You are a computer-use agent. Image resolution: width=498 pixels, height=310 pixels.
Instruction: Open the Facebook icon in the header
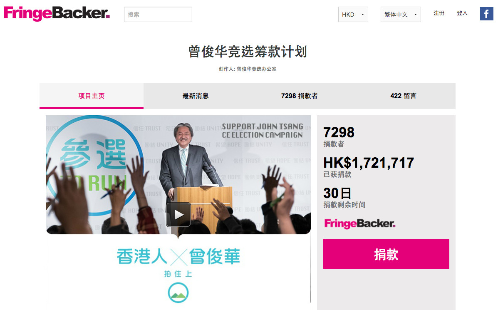(x=487, y=14)
